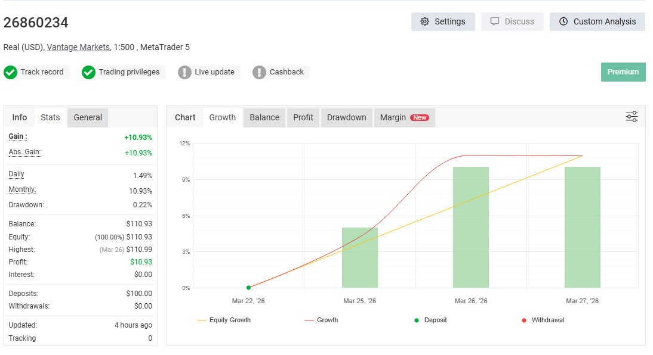The height and width of the screenshot is (355, 653).
Task: Click the Mar 26 green profit bar
Action: (x=470, y=226)
